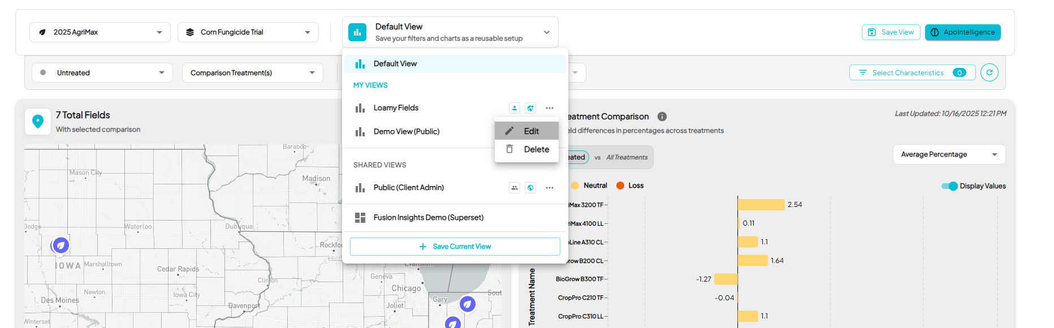Open the three-dot menu for Public (Client Admin)

tap(549, 188)
